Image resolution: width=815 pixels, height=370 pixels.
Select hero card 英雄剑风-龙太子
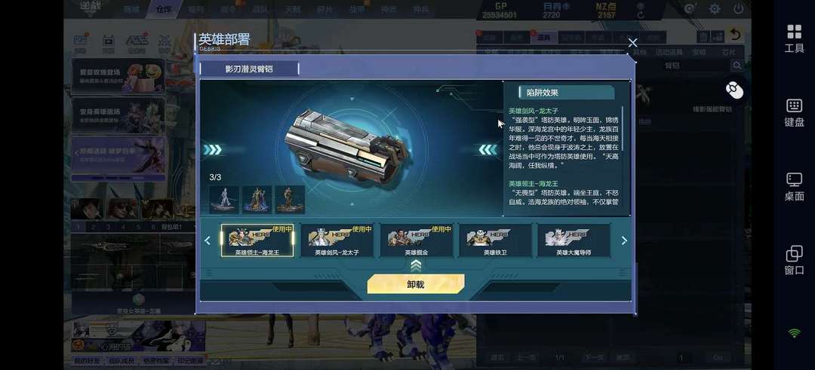point(337,241)
